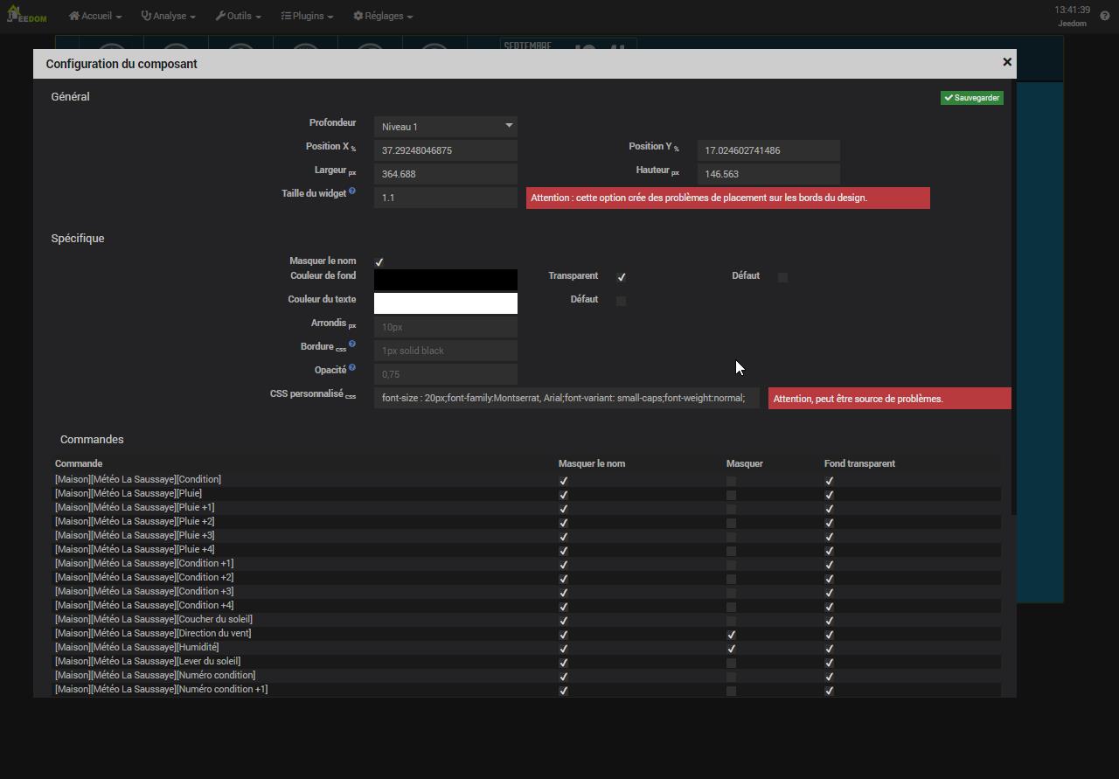Open the white Couleur du texte swatch
Image resolution: width=1119 pixels, height=779 pixels.
pos(446,303)
